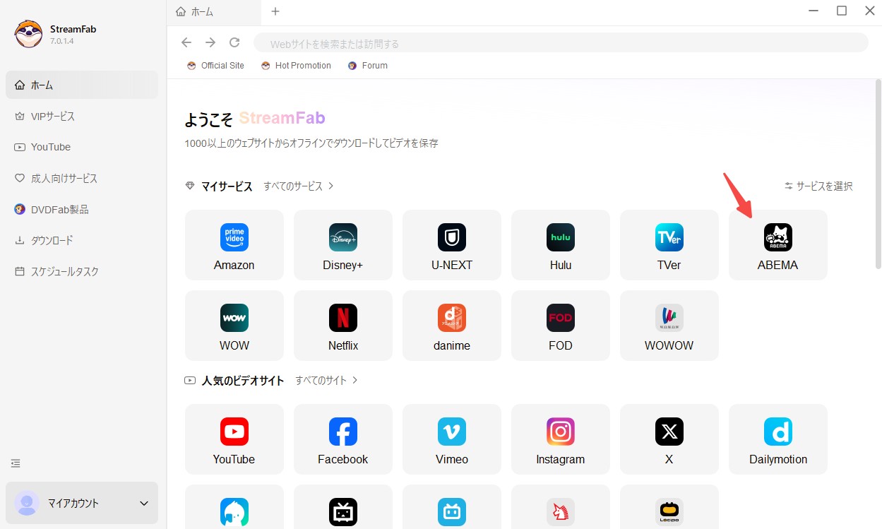Open the Disney+ service tile
Image resolution: width=882 pixels, height=529 pixels.
(x=342, y=244)
